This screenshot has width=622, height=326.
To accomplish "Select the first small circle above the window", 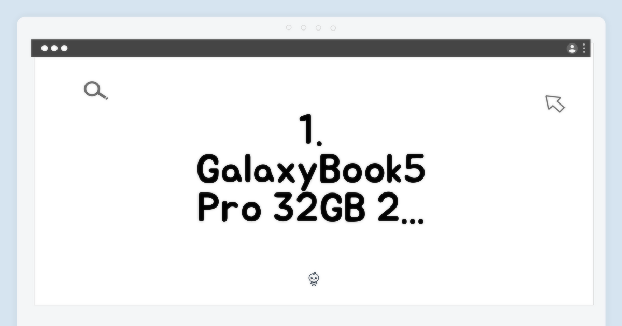I will click(x=289, y=28).
